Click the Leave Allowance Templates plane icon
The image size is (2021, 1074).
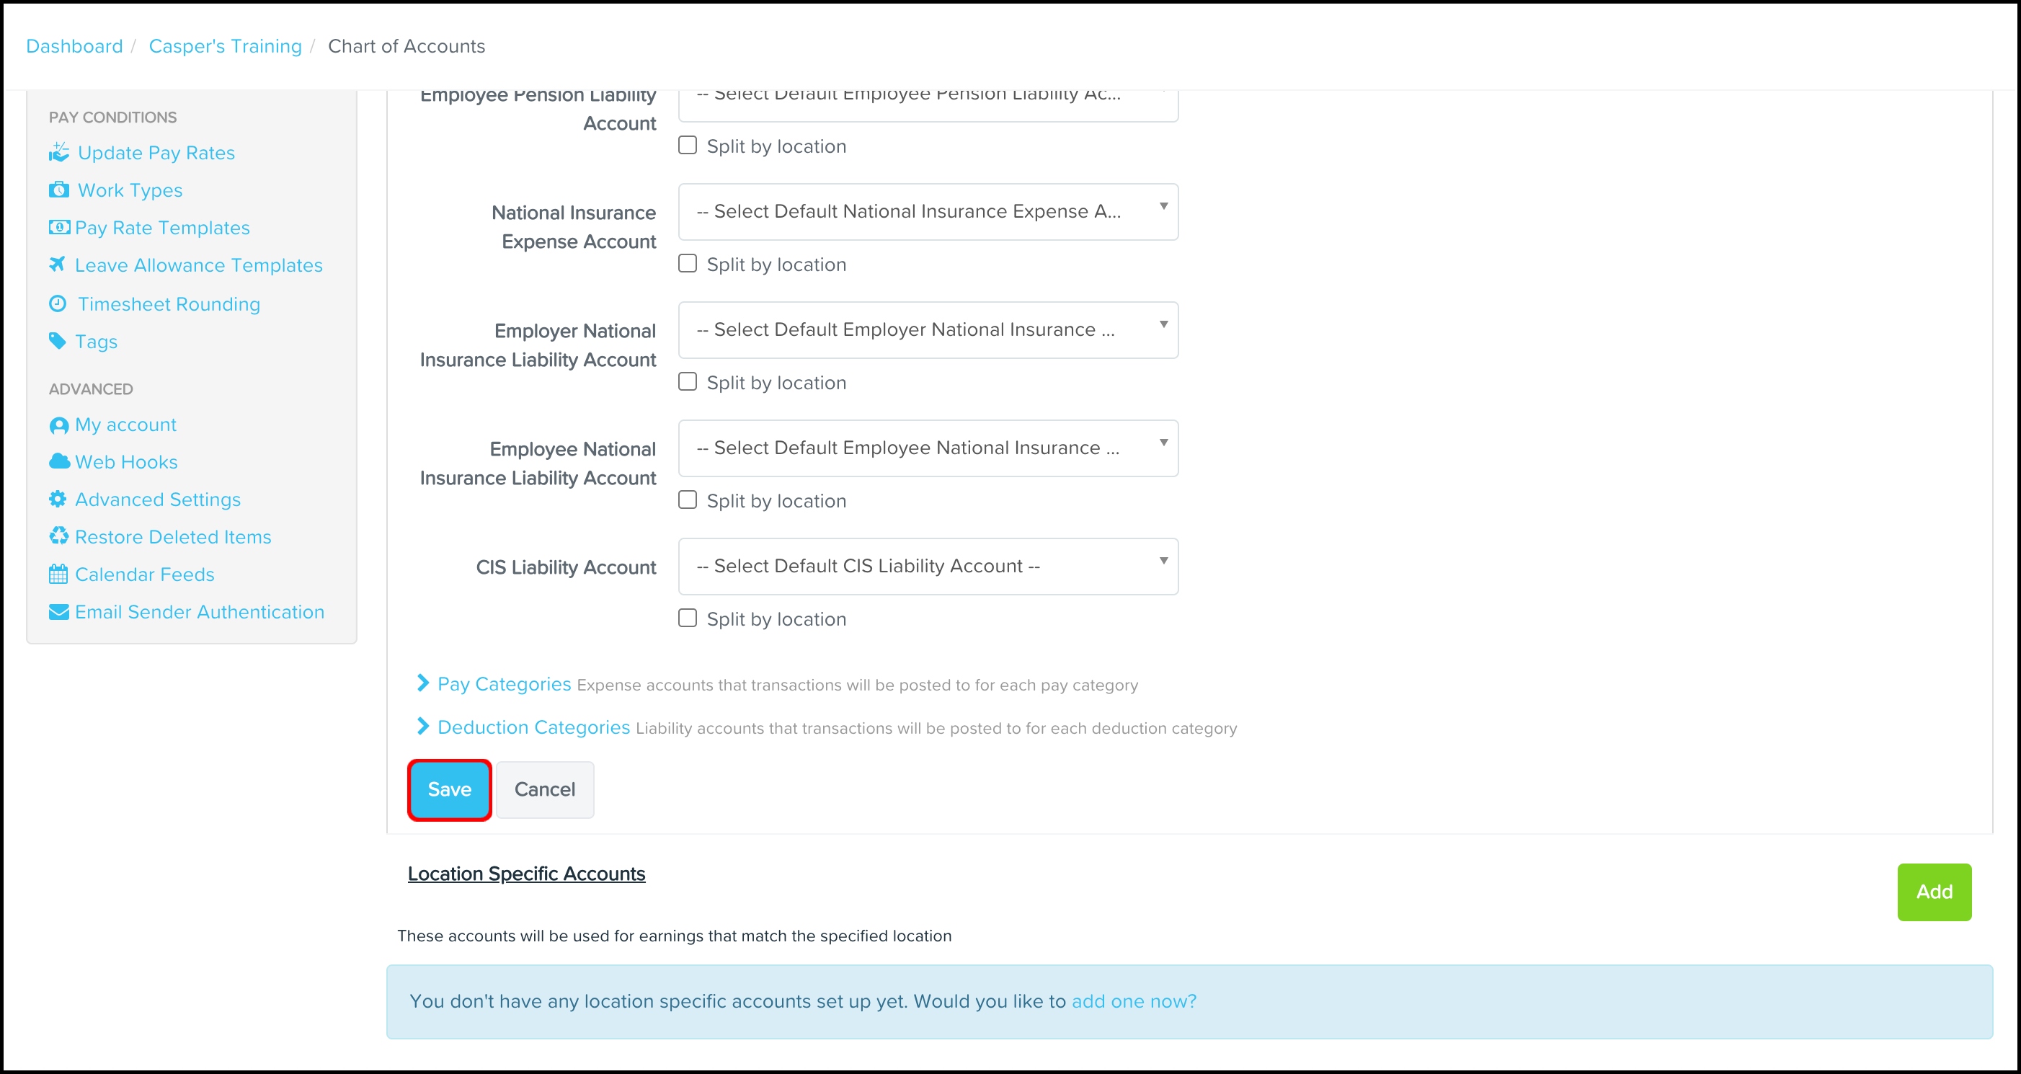point(57,265)
